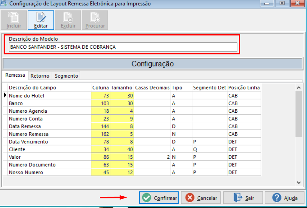Click Tamanho value 40 for Cliente
307x208 pixels.
point(122,149)
